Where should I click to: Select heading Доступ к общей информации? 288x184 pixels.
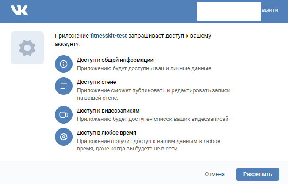tap(115, 60)
